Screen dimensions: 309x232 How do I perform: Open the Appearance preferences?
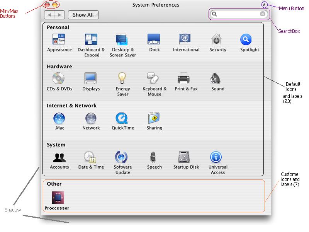pos(59,43)
